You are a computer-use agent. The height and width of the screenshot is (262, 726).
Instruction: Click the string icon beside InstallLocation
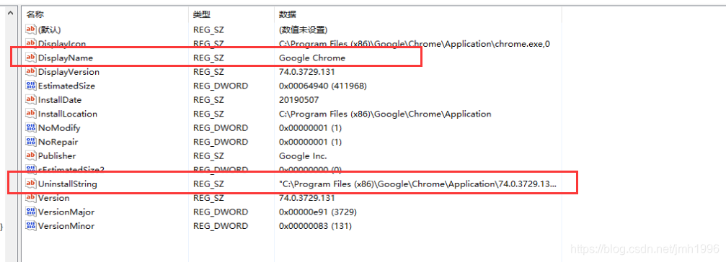coord(30,114)
